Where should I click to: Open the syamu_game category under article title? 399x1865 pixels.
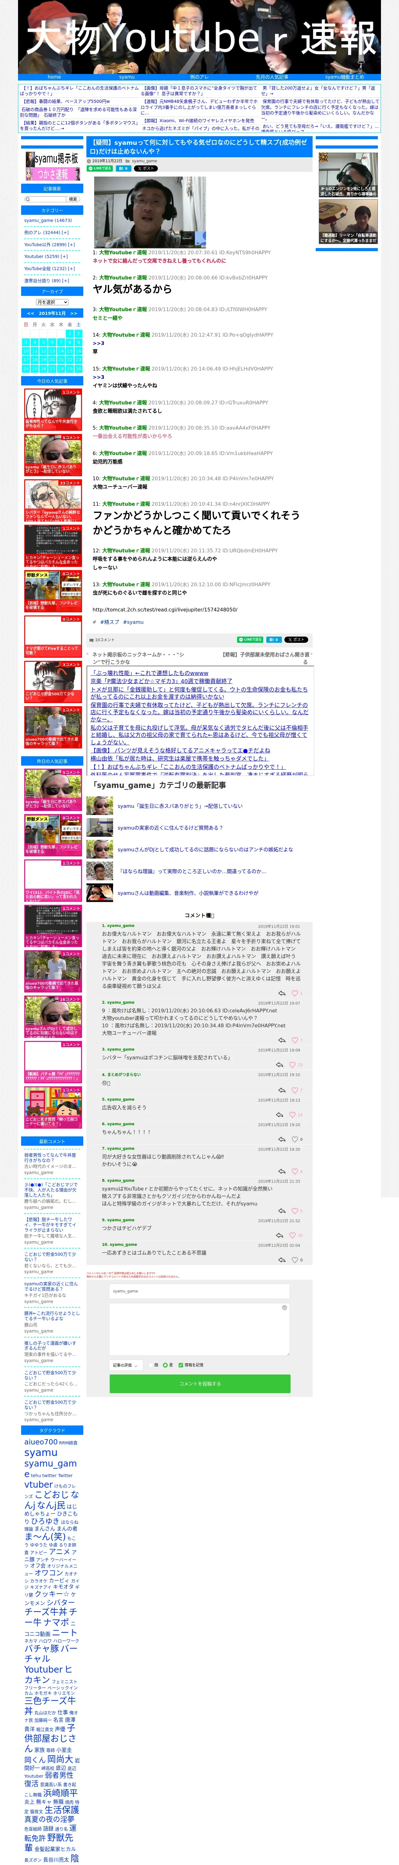(144, 161)
